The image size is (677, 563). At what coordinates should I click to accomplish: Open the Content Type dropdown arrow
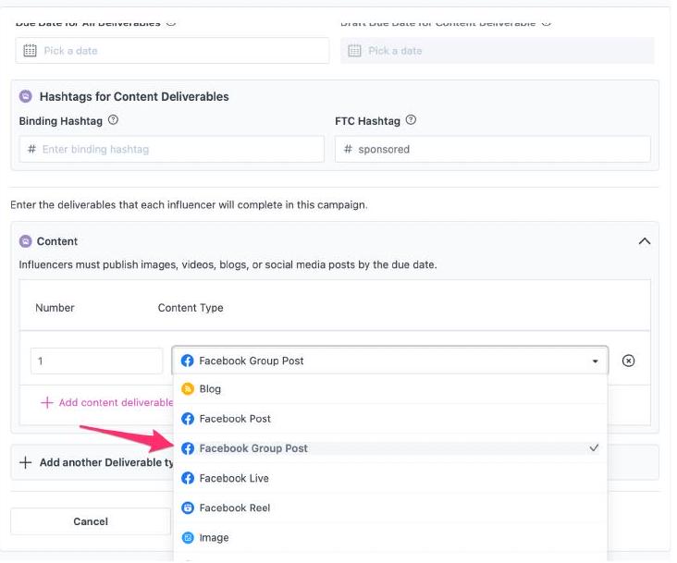(x=595, y=361)
